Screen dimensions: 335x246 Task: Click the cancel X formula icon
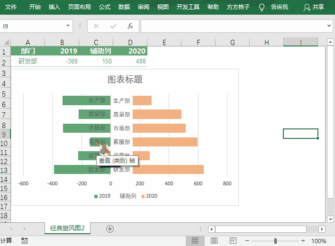(x=96, y=26)
